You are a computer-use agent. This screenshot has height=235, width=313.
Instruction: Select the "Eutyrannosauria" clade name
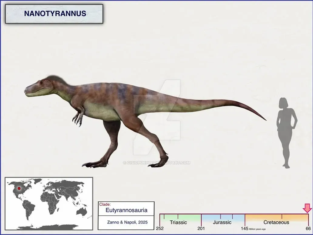pyautogui.click(x=126, y=210)
